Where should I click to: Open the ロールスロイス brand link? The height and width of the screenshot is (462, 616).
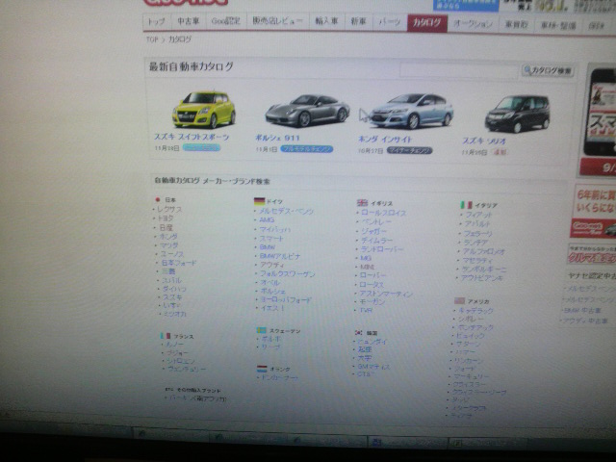pyautogui.click(x=383, y=213)
